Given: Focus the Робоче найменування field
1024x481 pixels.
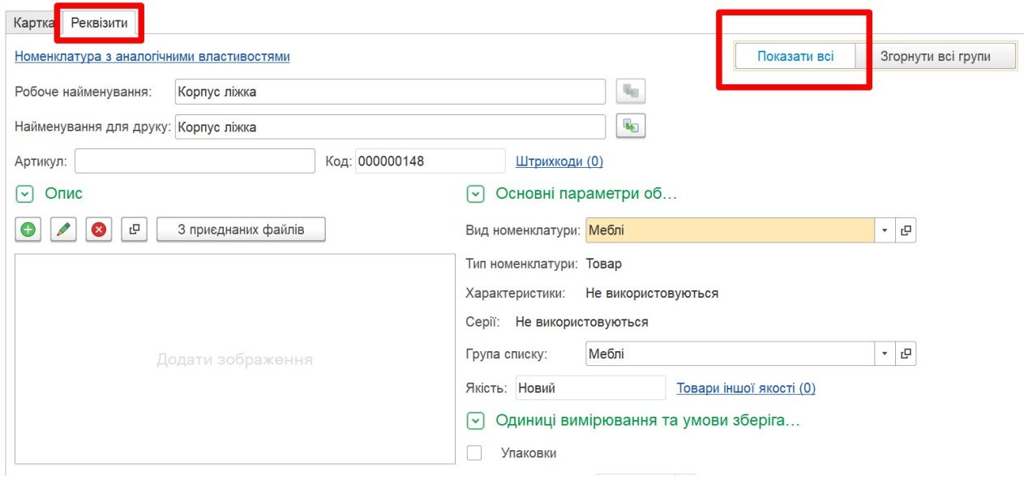Looking at the screenshot, I should coord(390,92).
